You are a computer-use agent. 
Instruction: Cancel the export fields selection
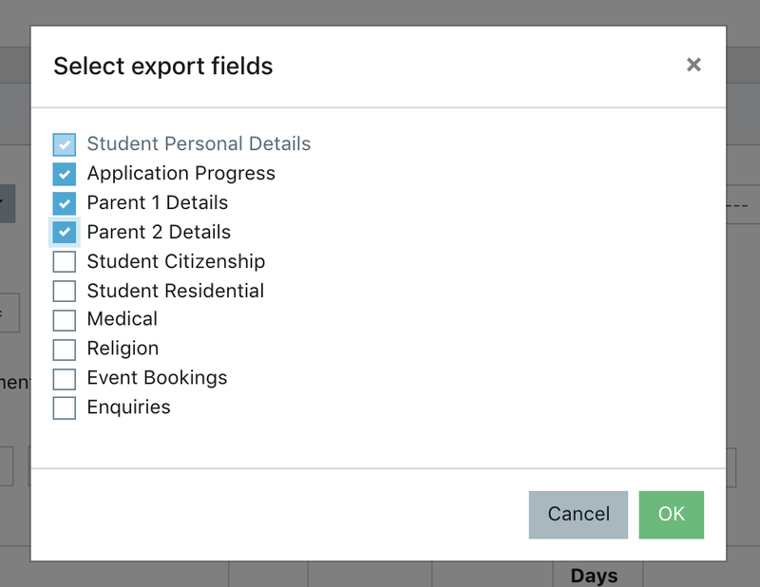578,514
